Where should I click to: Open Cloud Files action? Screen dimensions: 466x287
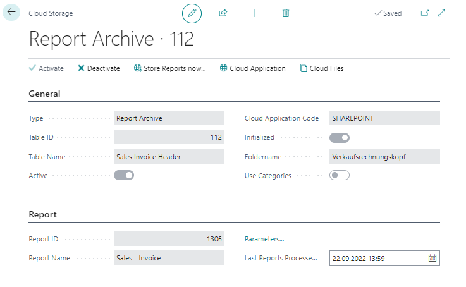[x=322, y=68]
